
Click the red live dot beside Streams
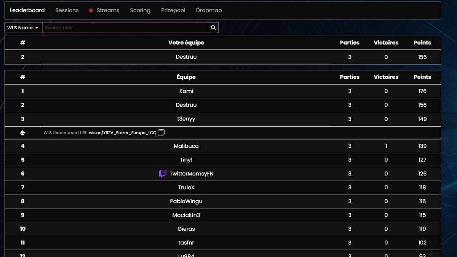point(91,11)
